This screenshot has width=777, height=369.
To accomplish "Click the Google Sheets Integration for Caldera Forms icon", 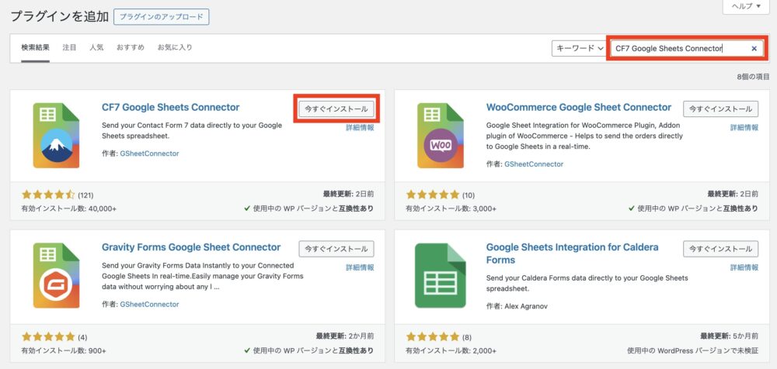I will click(441, 275).
